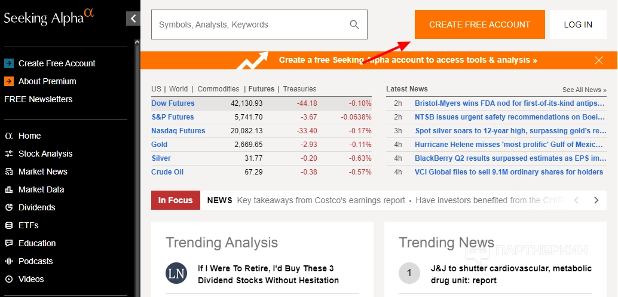Click the orange arrow icon beside About Premium
This screenshot has width=618, height=297.
coord(9,81)
